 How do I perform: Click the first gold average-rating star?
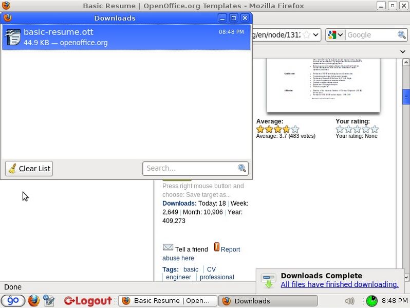pos(260,129)
